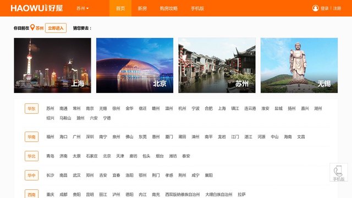Click the orange location pin icon
Screen dimensions: 352x198
[x=32, y=28]
